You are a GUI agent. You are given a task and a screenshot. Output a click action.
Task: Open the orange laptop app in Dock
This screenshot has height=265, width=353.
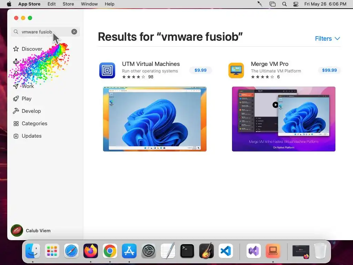pyautogui.click(x=273, y=251)
